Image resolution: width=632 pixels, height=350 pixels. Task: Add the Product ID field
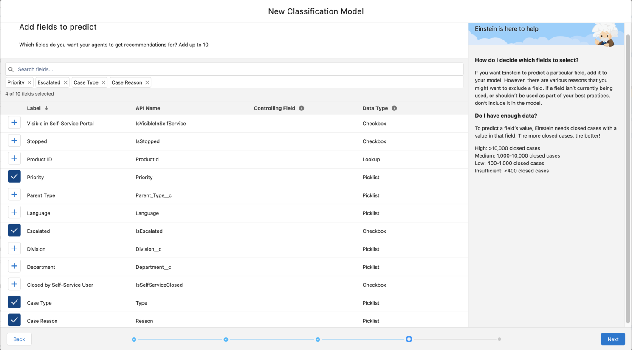(14, 159)
